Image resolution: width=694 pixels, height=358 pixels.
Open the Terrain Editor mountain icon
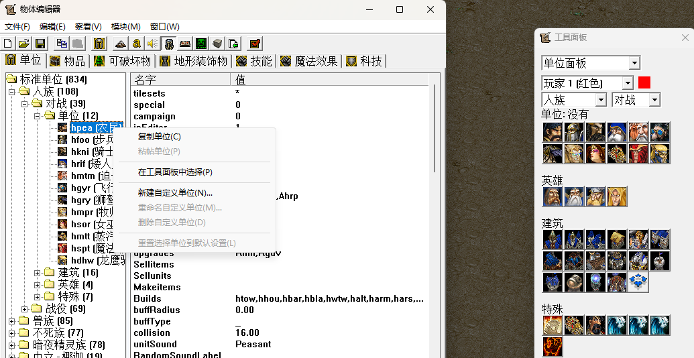(x=121, y=44)
